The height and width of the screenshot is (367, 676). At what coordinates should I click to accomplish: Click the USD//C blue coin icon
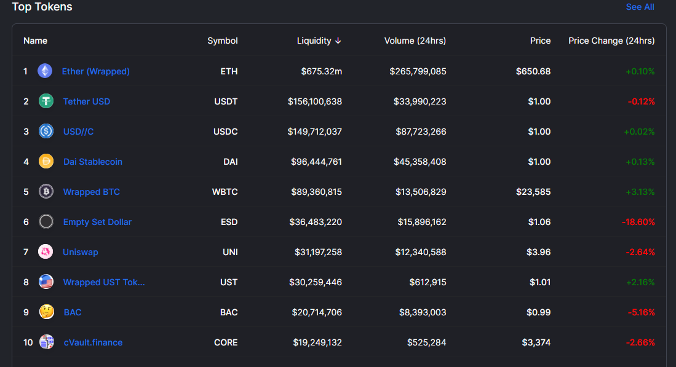(x=46, y=131)
